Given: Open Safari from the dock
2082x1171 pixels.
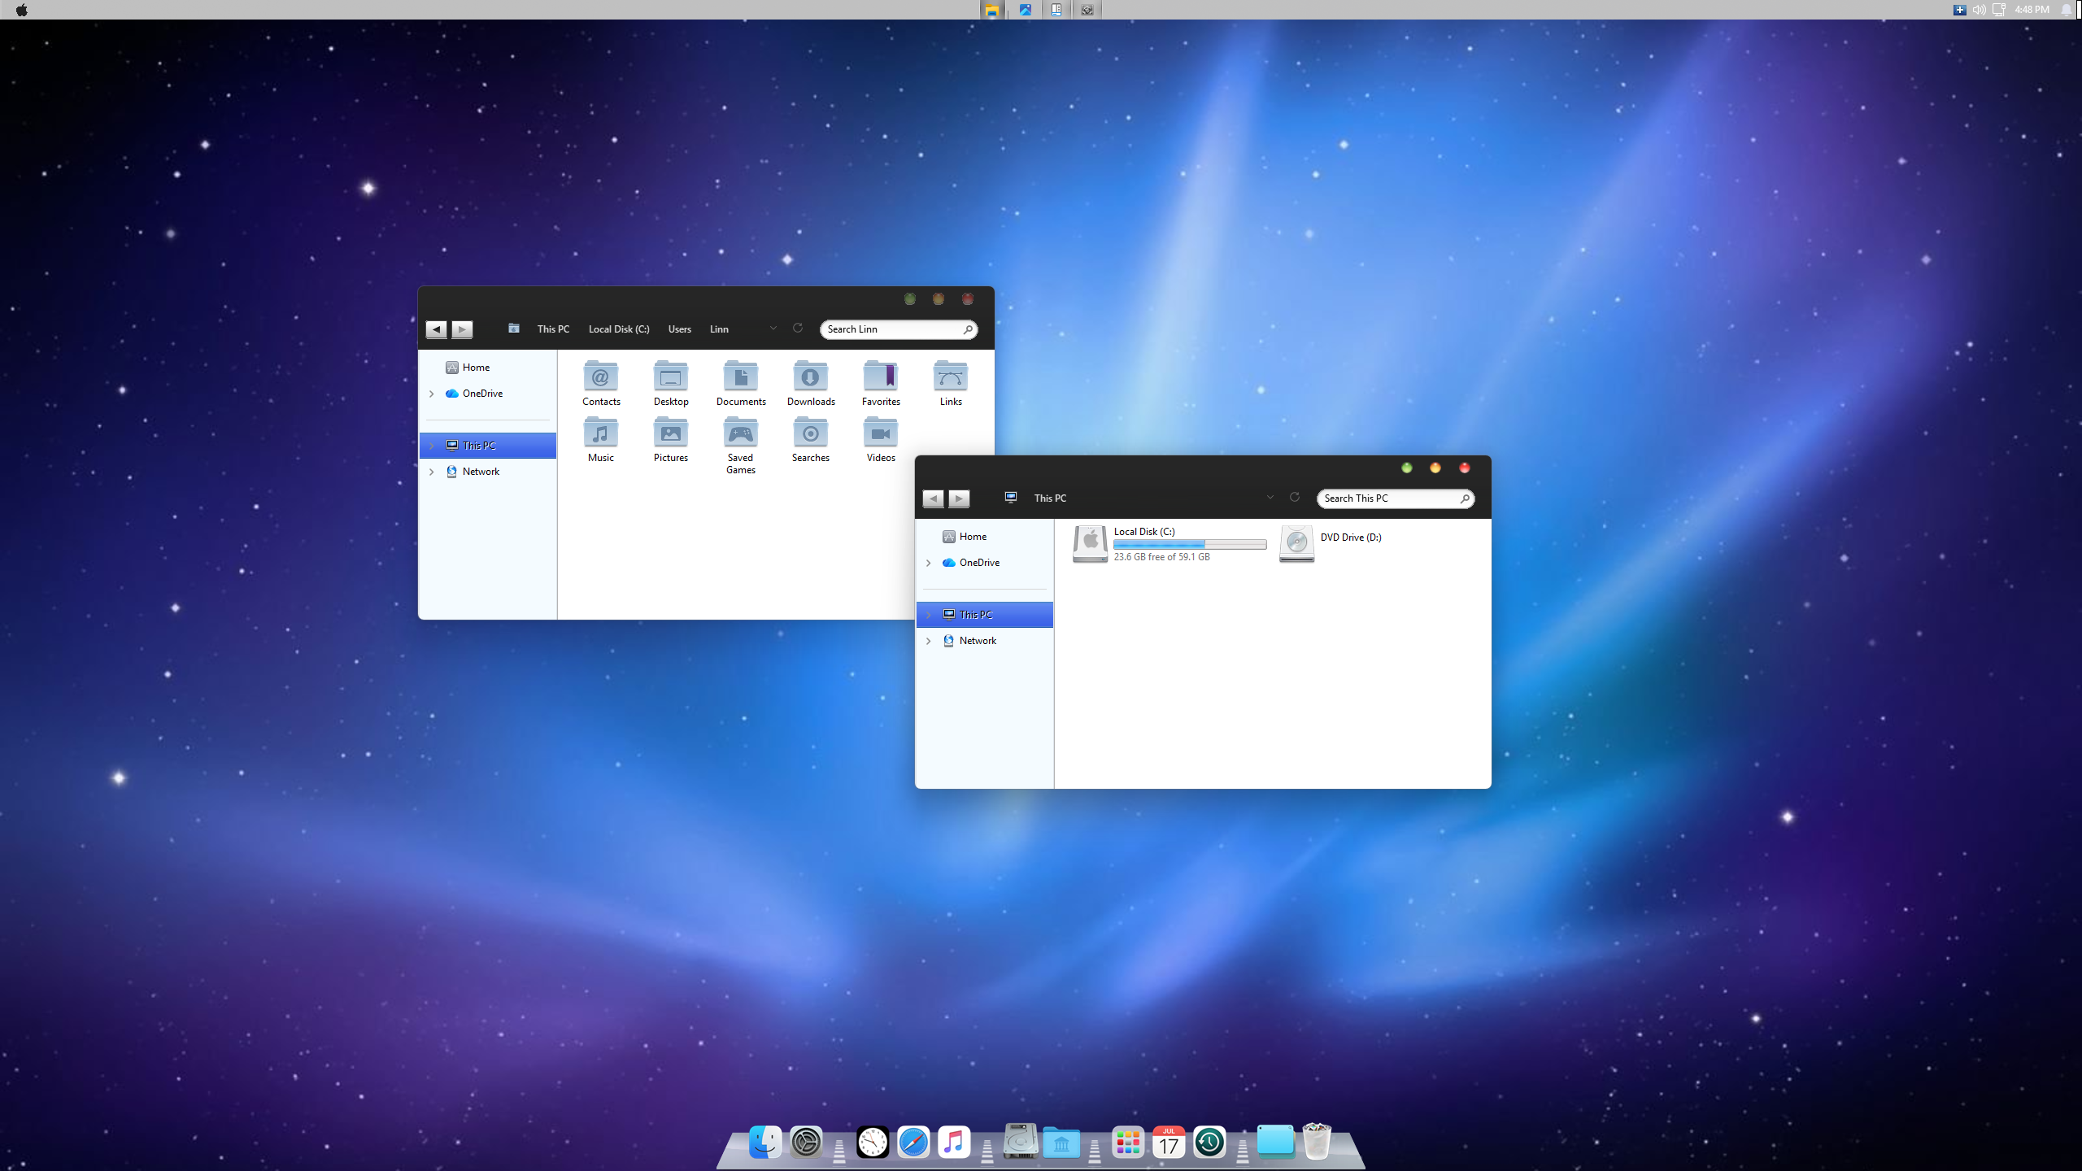Looking at the screenshot, I should 913,1143.
